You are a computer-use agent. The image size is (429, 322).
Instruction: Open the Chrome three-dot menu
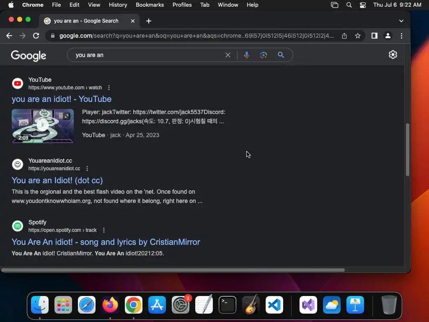tap(401, 36)
